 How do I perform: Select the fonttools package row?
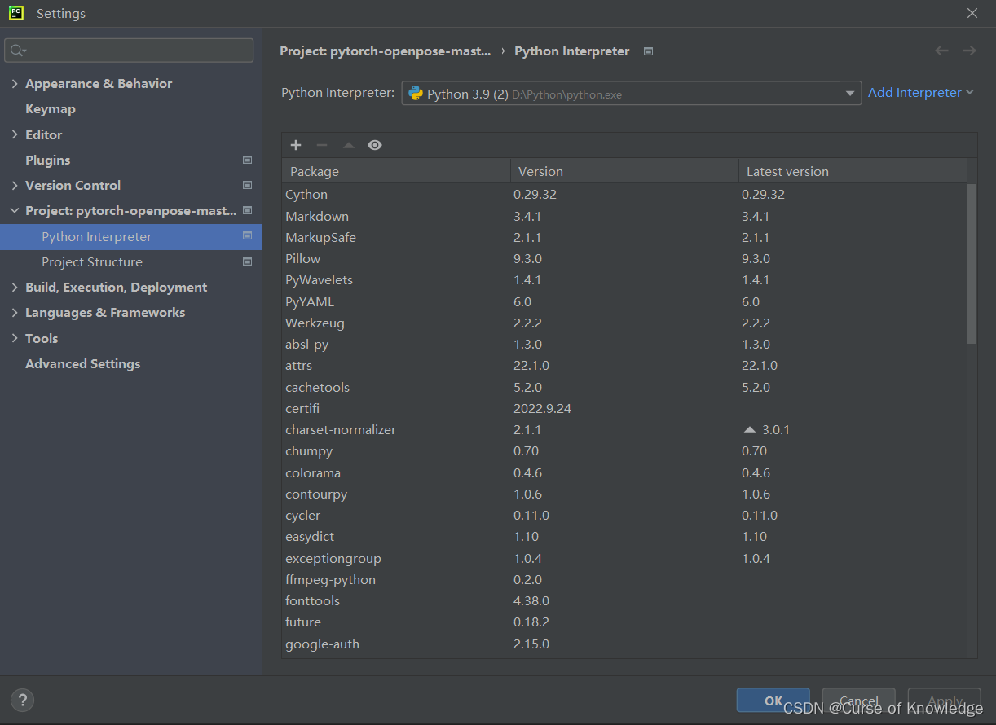pos(624,600)
